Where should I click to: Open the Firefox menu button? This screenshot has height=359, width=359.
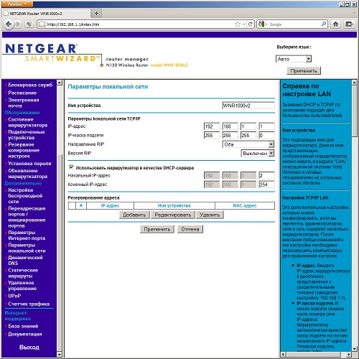pos(17,4)
